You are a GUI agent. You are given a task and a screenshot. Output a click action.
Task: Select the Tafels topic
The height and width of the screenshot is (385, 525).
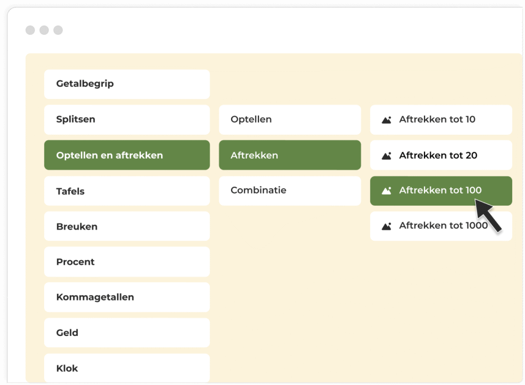[127, 190]
